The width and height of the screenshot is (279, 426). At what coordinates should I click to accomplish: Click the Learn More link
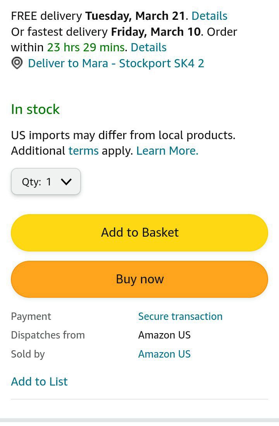(167, 151)
